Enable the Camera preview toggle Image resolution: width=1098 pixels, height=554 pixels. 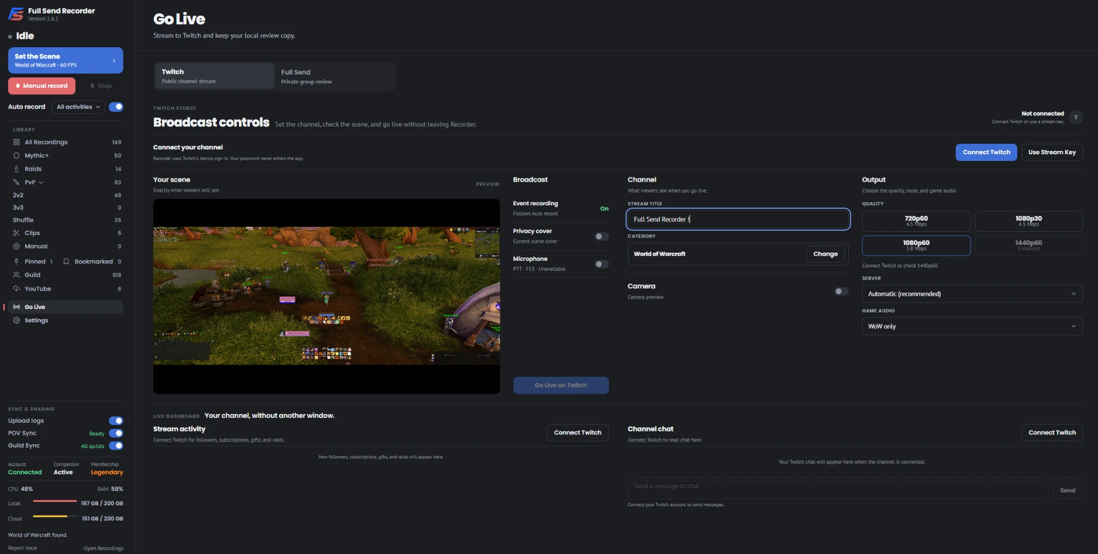[x=841, y=292]
